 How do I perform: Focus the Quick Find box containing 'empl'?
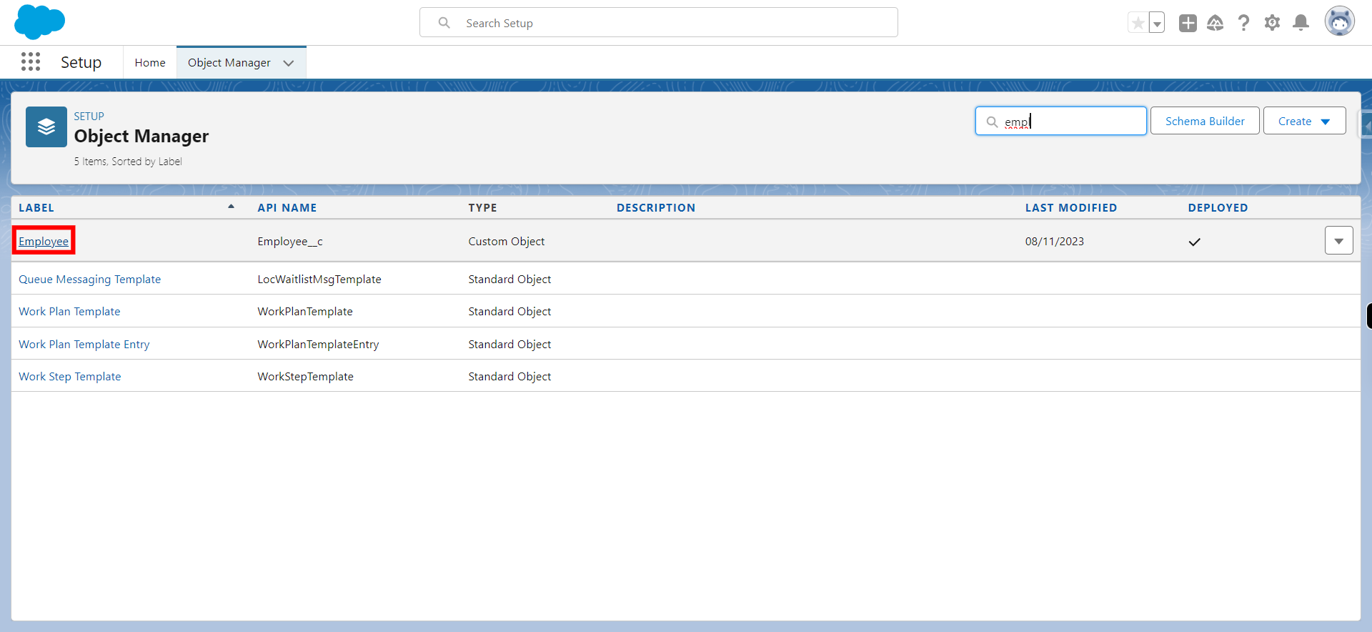click(1061, 121)
